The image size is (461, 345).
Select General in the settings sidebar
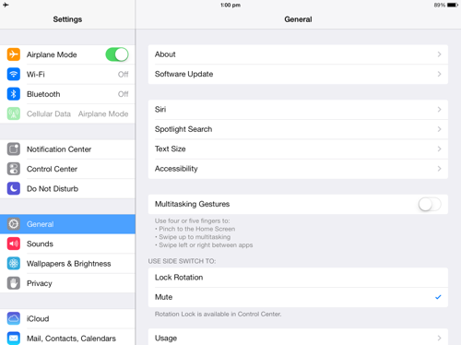[67, 224]
